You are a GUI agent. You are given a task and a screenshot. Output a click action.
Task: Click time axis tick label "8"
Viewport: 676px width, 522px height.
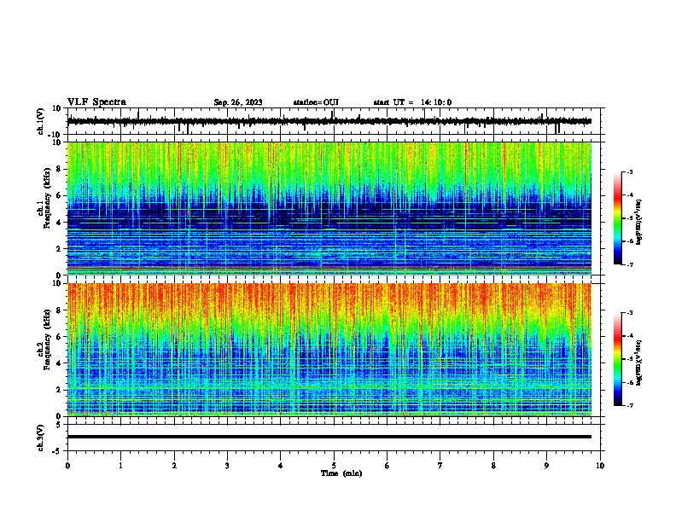[x=493, y=466]
